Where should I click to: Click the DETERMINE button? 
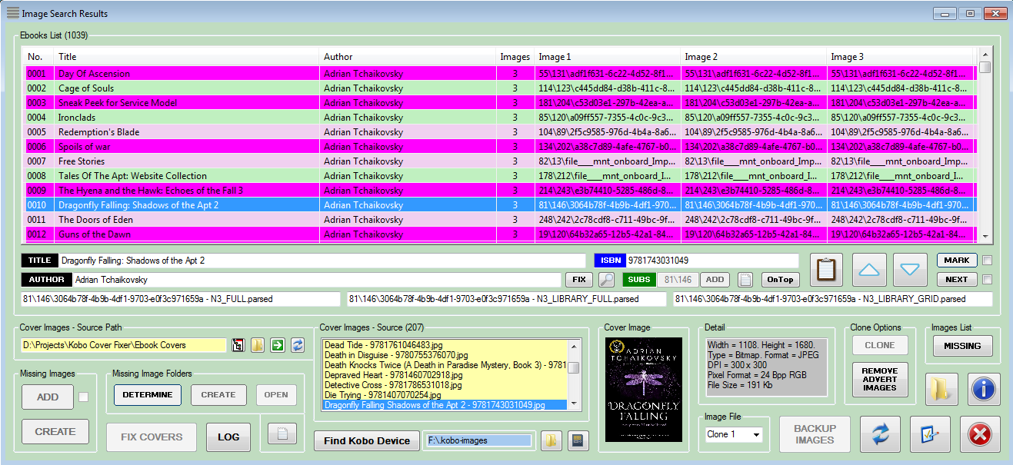click(x=148, y=395)
